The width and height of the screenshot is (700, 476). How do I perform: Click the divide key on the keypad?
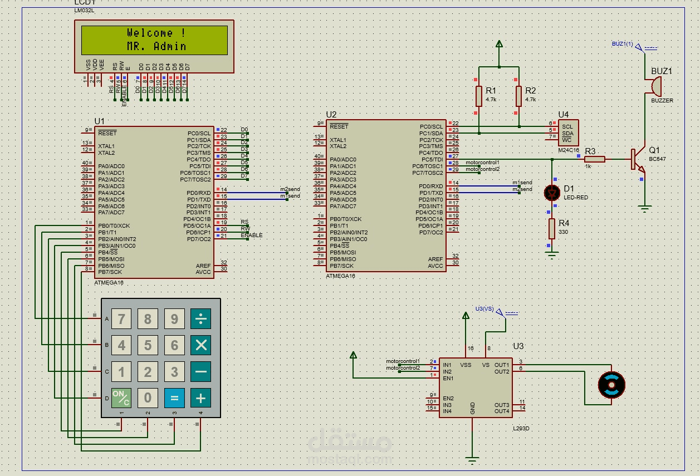201,319
